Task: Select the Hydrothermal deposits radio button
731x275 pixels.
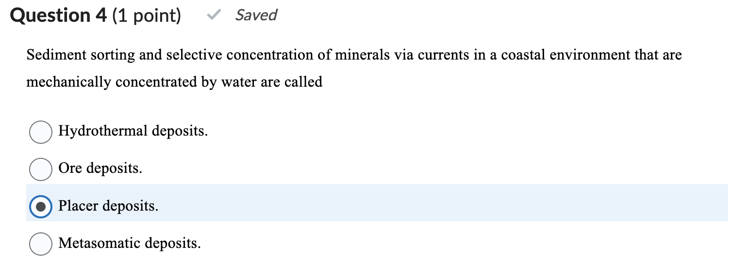Action: click(x=41, y=132)
